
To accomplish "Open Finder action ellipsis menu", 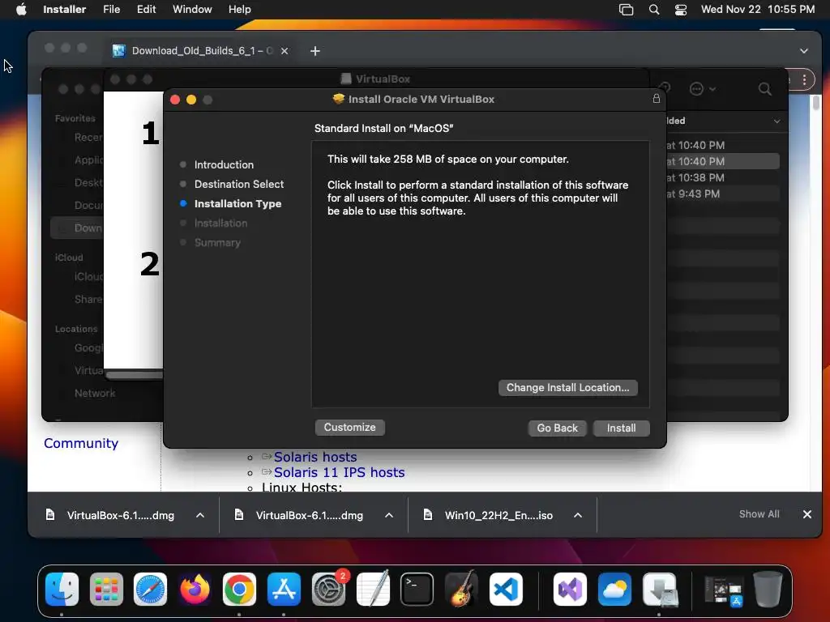I will (702, 89).
